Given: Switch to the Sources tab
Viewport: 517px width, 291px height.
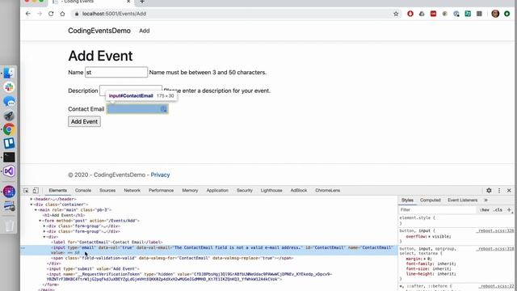Looking at the screenshot, I should 107,191.
